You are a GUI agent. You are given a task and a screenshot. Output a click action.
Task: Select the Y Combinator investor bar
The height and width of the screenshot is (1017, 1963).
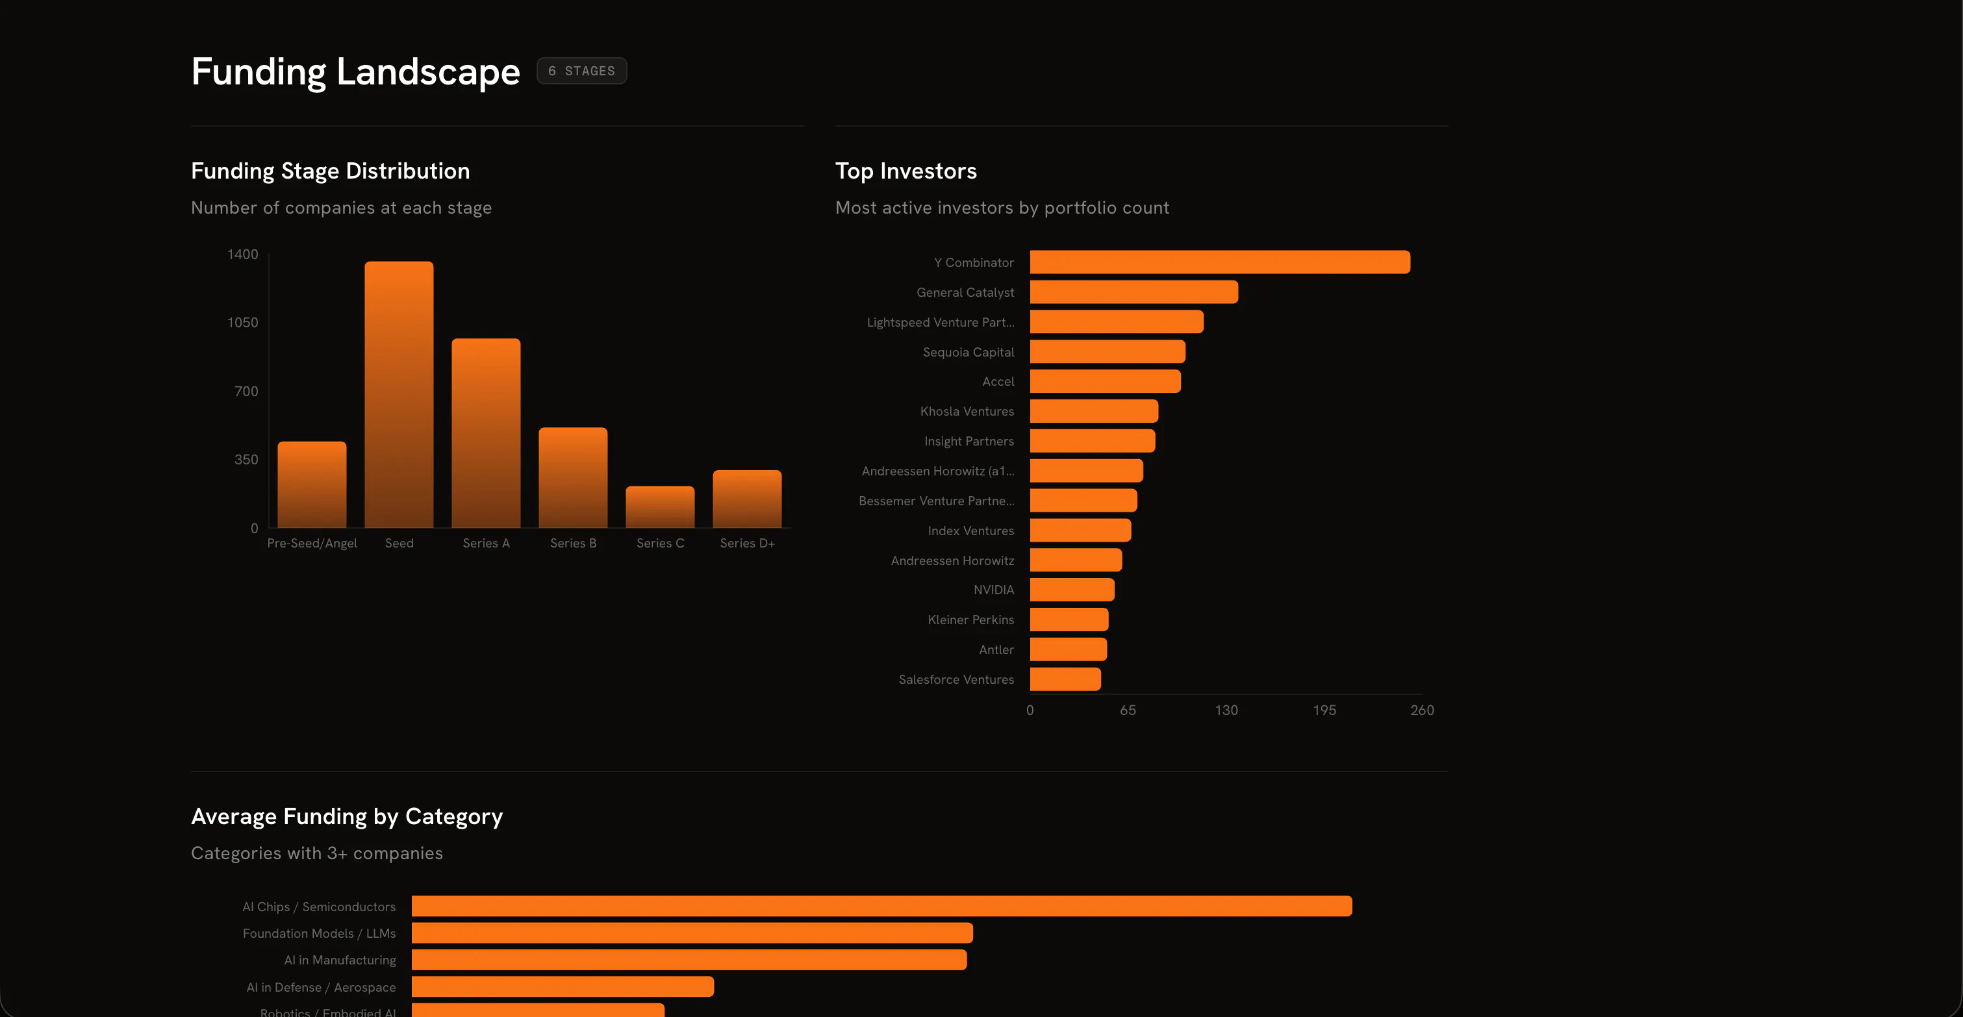[1220, 262]
